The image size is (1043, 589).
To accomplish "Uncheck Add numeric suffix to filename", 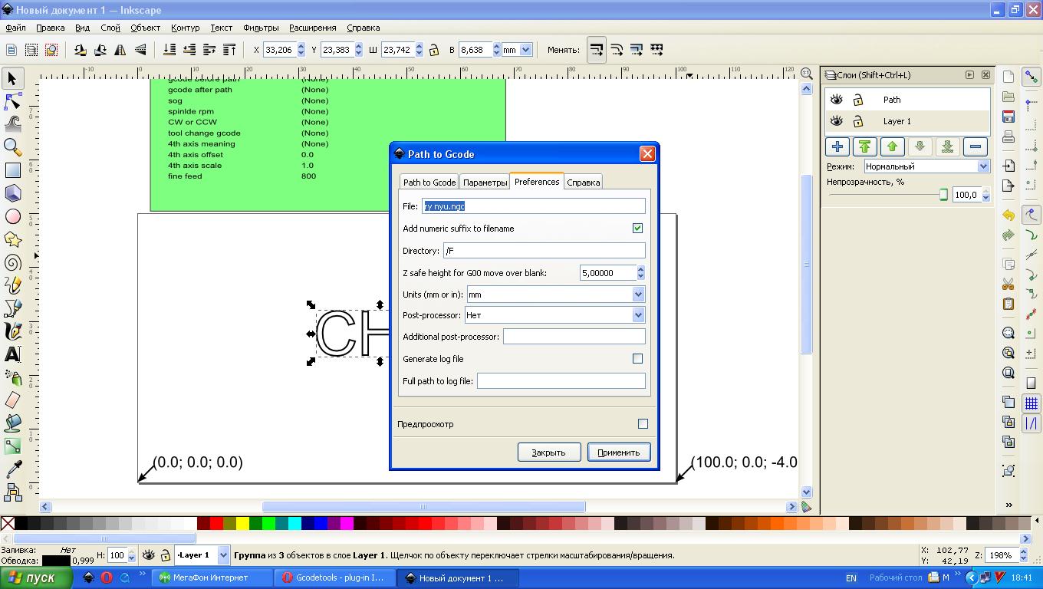I will click(637, 229).
